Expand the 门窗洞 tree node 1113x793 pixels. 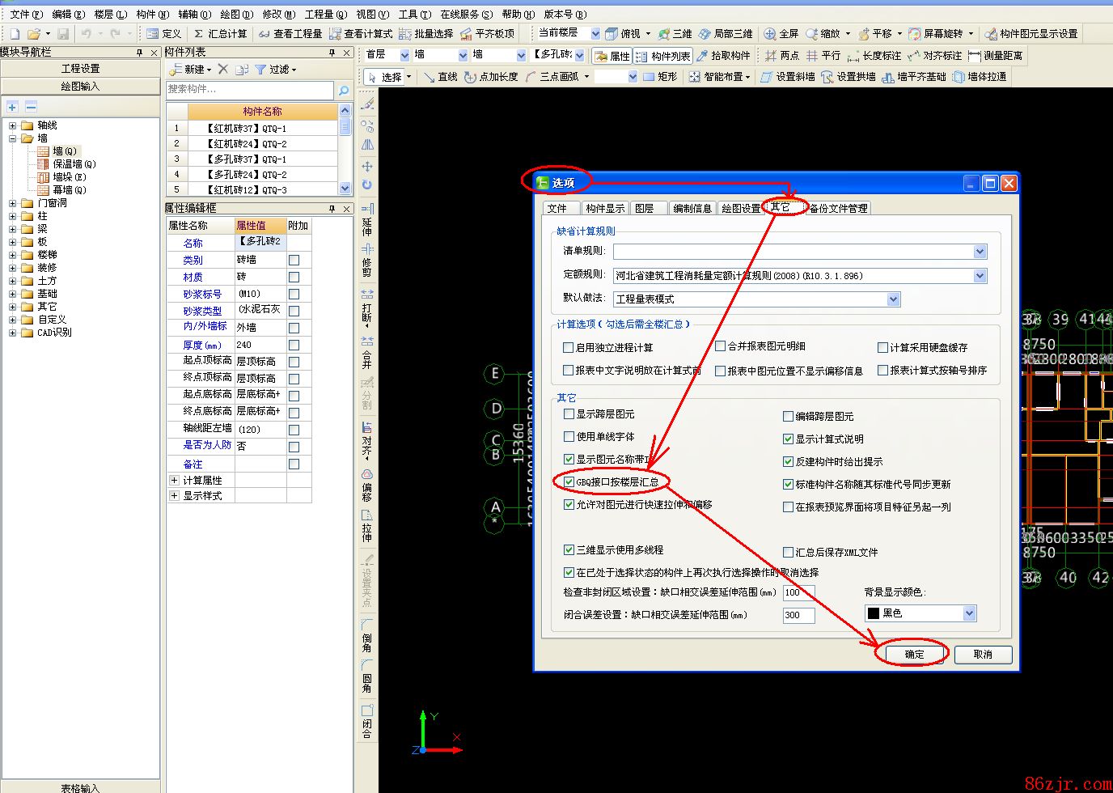(12, 203)
